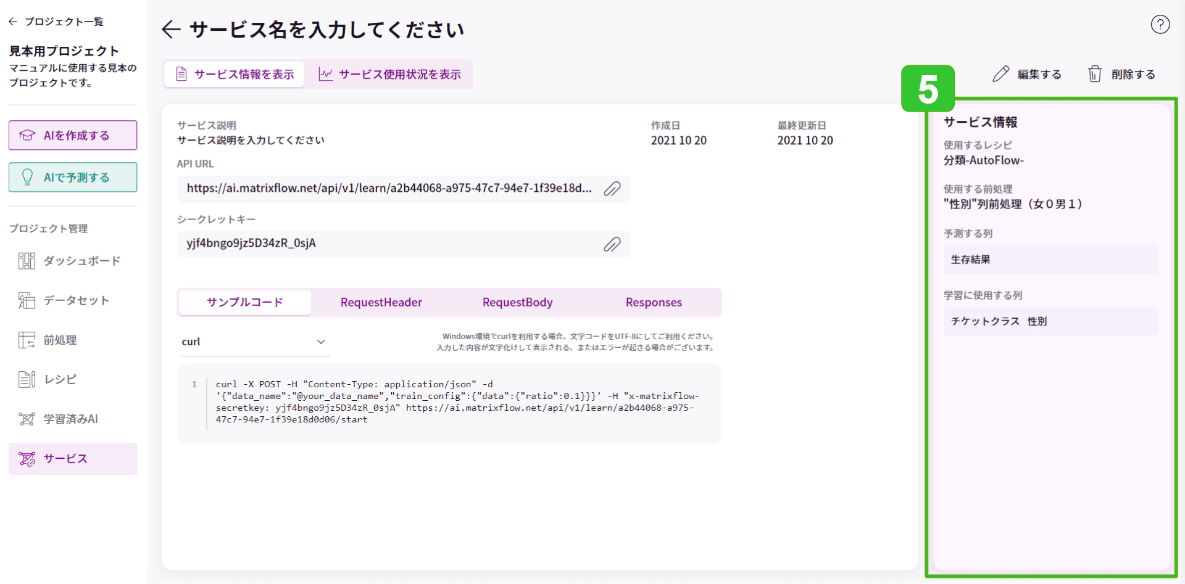Click the preprocessing (前処理) icon
The image size is (1185, 584).
(27, 340)
